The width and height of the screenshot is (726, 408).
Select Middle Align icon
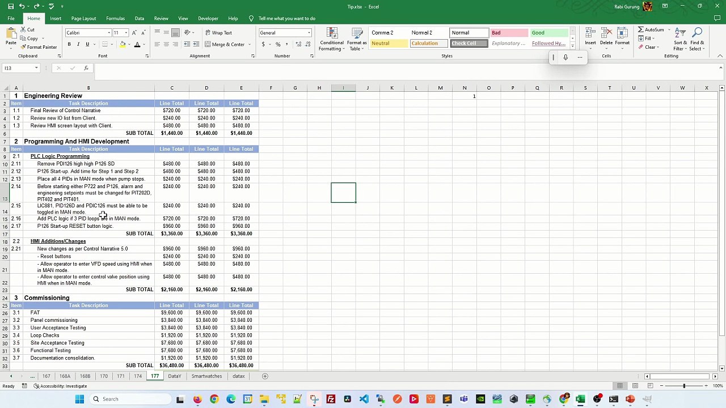tap(166, 33)
